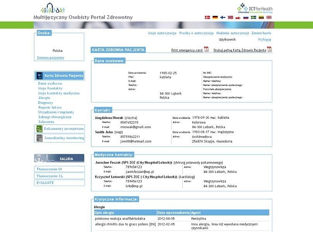Image resolution: width=313 pixels, height=232 pixels.
Task: Select the German flag language icon
Action: pyautogui.click(x=215, y=17)
